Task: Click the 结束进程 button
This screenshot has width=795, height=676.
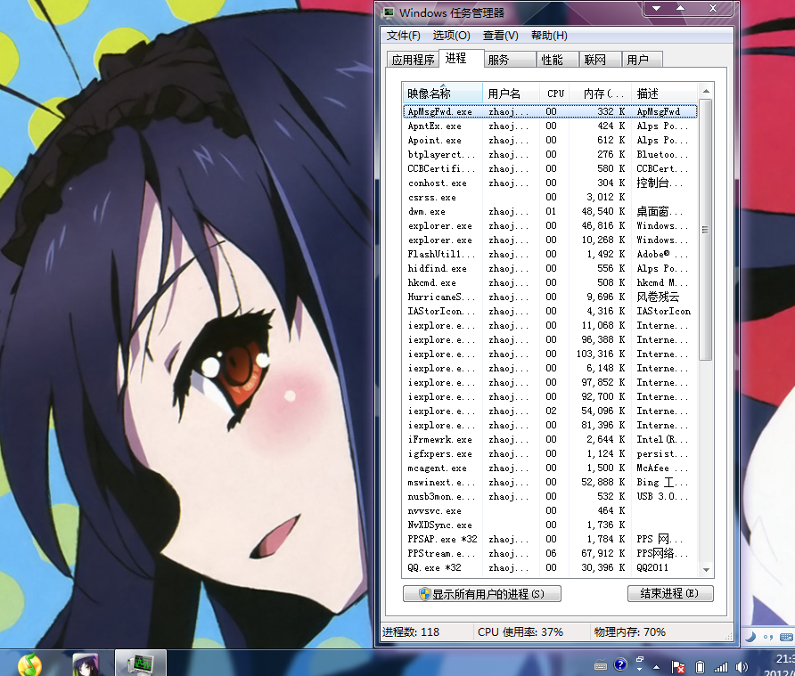Action: click(669, 593)
